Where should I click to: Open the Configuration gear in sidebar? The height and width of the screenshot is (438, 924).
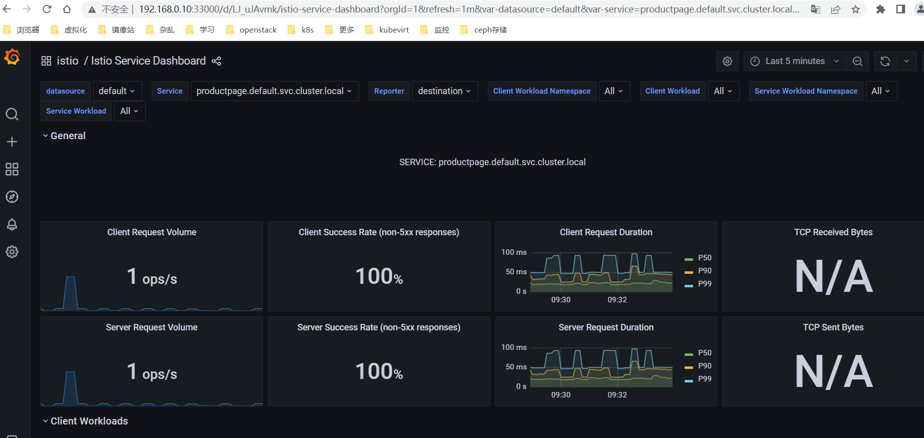pos(12,252)
